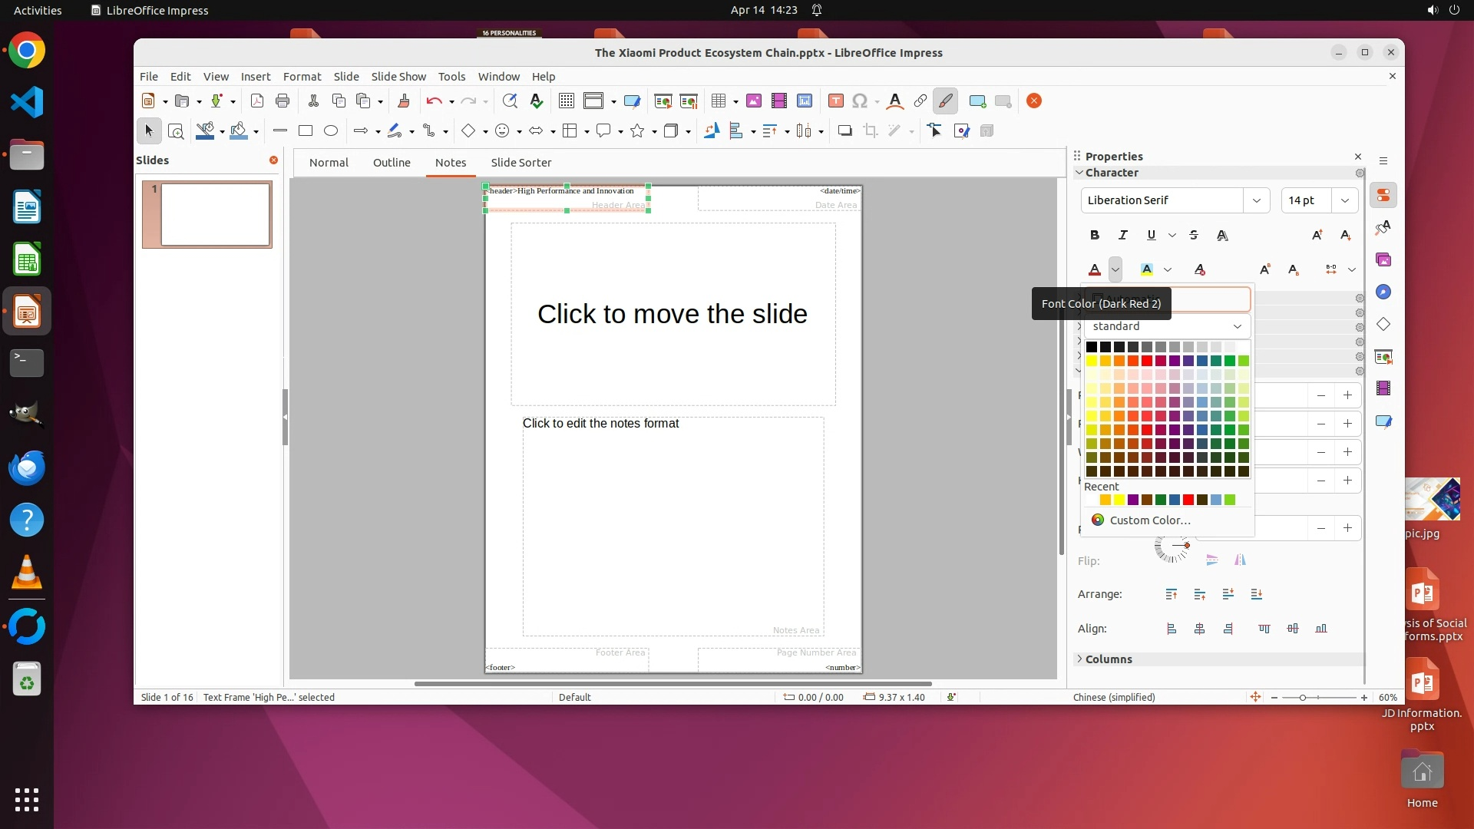Select the Ellipse drawing tool
Screen dimensions: 1474x829
coord(331,130)
